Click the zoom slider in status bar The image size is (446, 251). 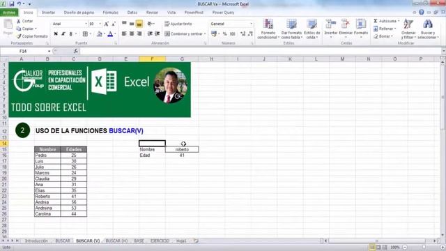click(x=424, y=248)
